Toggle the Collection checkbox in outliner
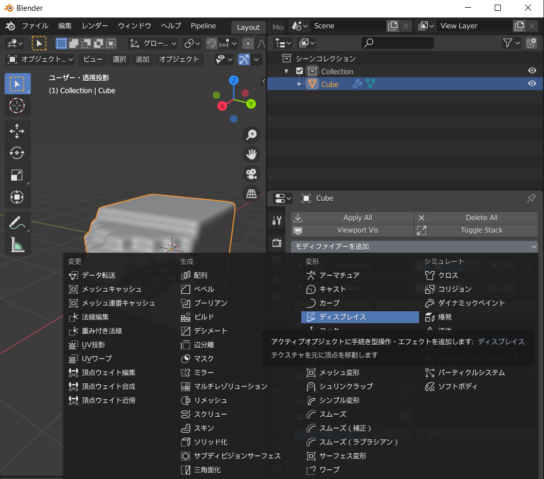Screen dimensions: 544x479 point(299,71)
